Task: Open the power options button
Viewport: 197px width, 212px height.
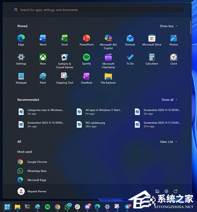Action: coord(175,191)
